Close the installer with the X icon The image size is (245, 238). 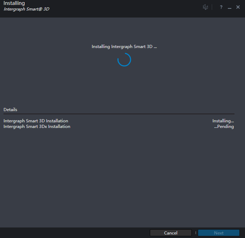pos(238,7)
